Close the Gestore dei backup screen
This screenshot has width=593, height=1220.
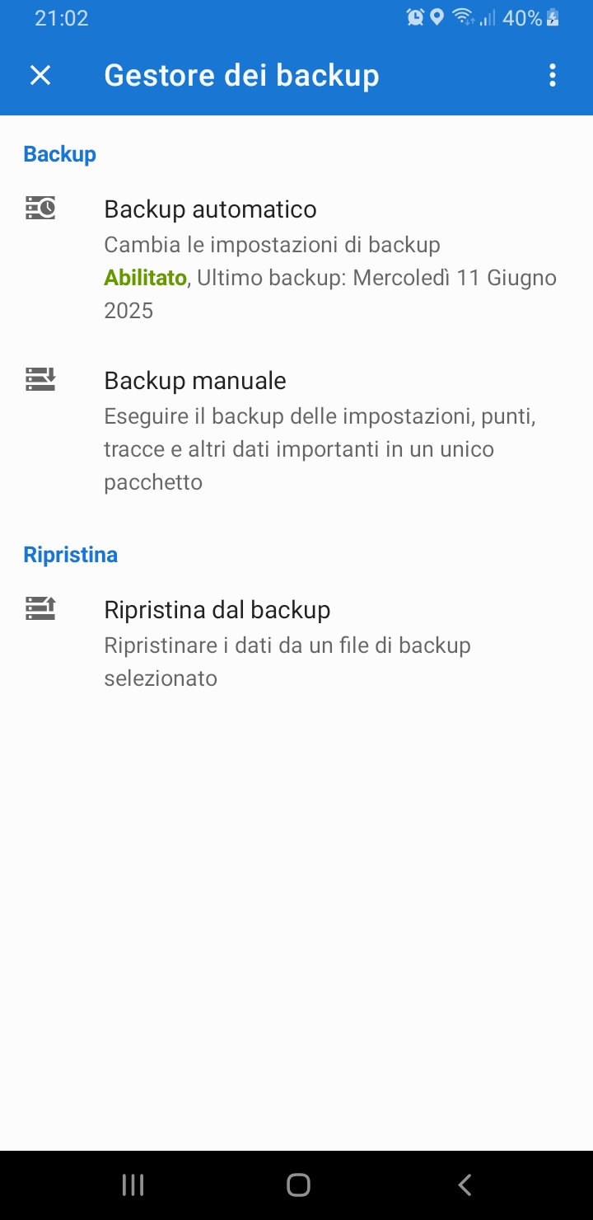(x=40, y=76)
